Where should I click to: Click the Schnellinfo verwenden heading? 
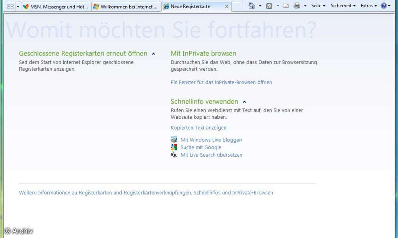pos(204,101)
